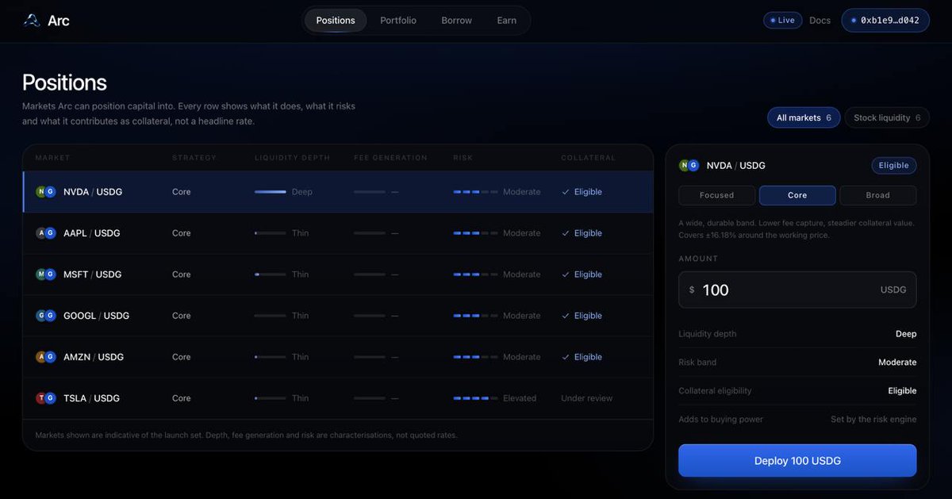Select the Focused strategy option

[x=717, y=195]
